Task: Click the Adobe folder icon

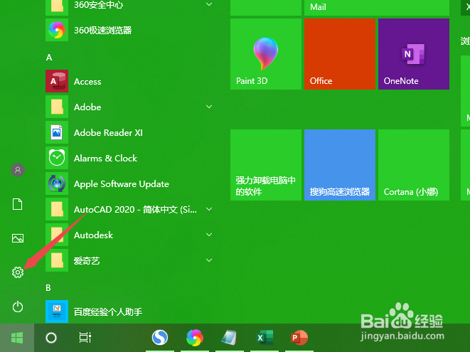Action: point(57,107)
